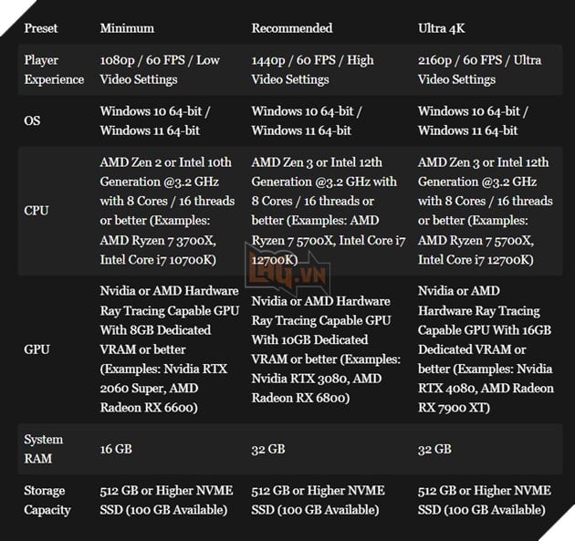Screen dimensions: 575x541
Task: Select the Recommended column header
Action: tap(292, 28)
